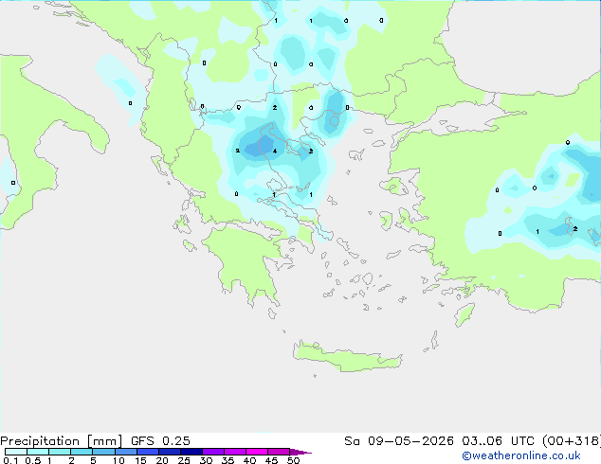Viewport: 601px width, 464px height.
Task: Click the 0.5 to 1 legend swatch
Action: tap(38, 452)
